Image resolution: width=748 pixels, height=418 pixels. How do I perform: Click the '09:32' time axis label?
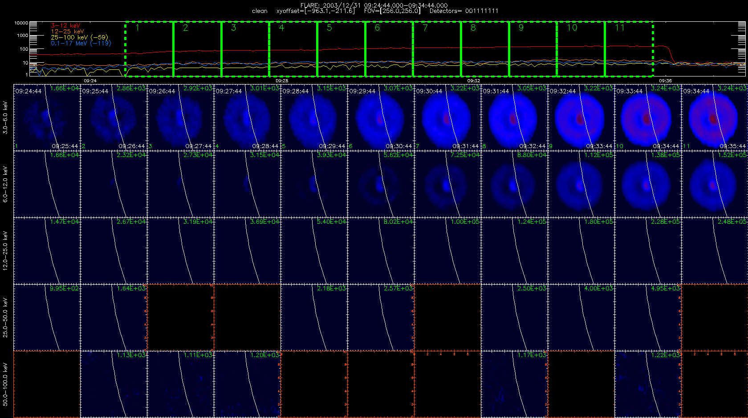coord(474,81)
